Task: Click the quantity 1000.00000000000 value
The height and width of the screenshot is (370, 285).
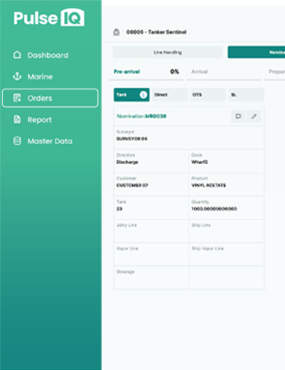Action: point(214,209)
